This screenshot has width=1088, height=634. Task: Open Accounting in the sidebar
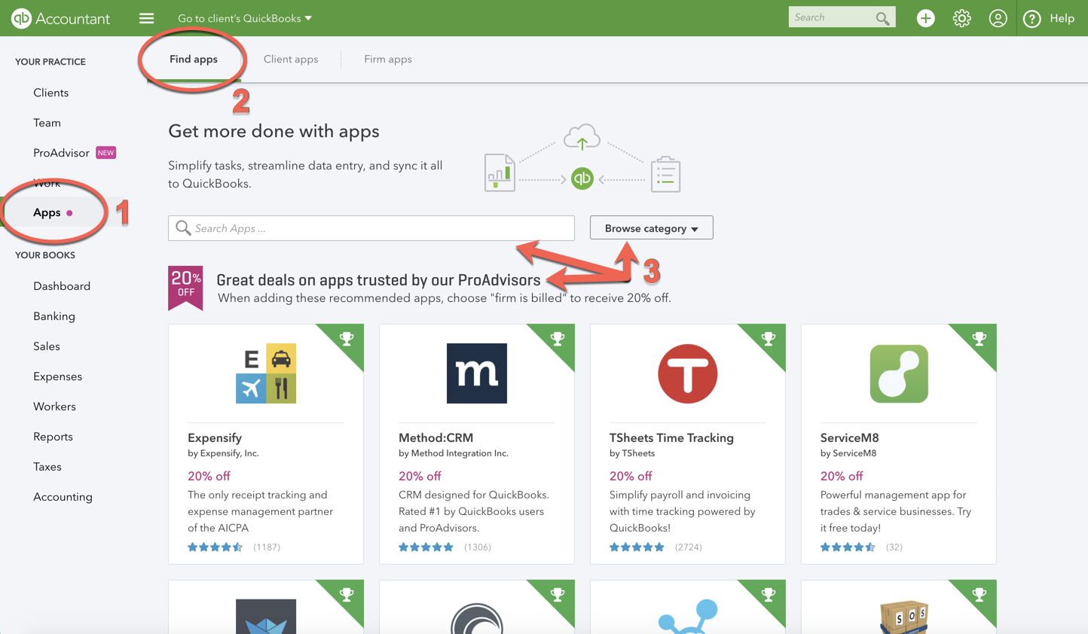[63, 497]
